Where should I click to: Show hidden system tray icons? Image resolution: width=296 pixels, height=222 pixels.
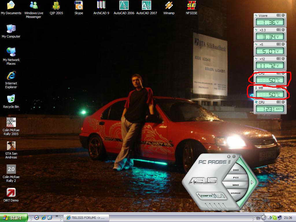[x=264, y=218]
